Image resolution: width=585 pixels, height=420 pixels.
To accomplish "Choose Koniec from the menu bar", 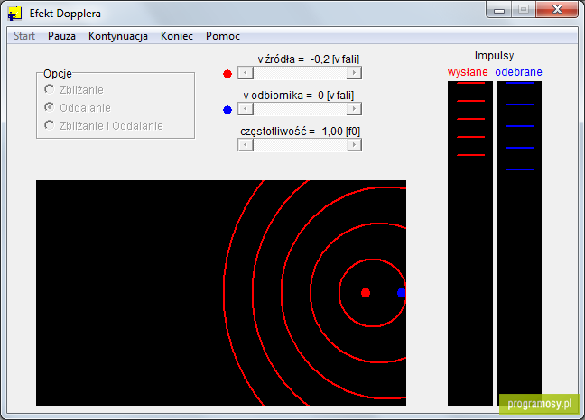I will tap(176, 36).
